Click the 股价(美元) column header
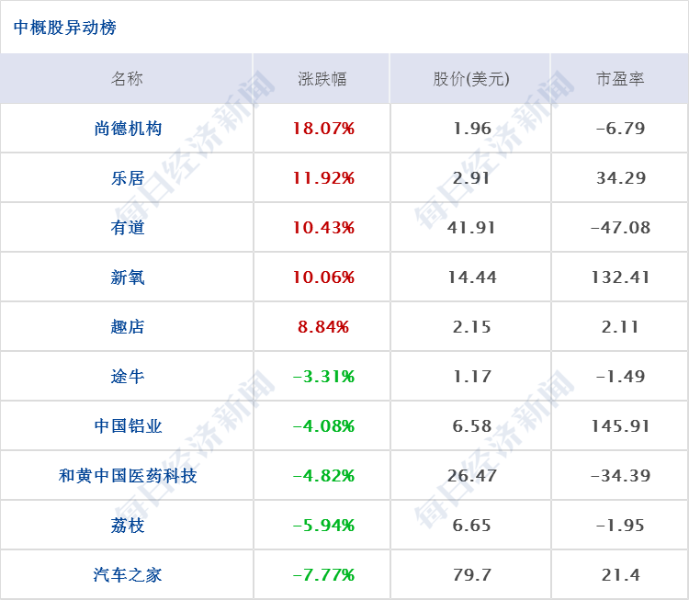This screenshot has width=689, height=600. point(471,79)
